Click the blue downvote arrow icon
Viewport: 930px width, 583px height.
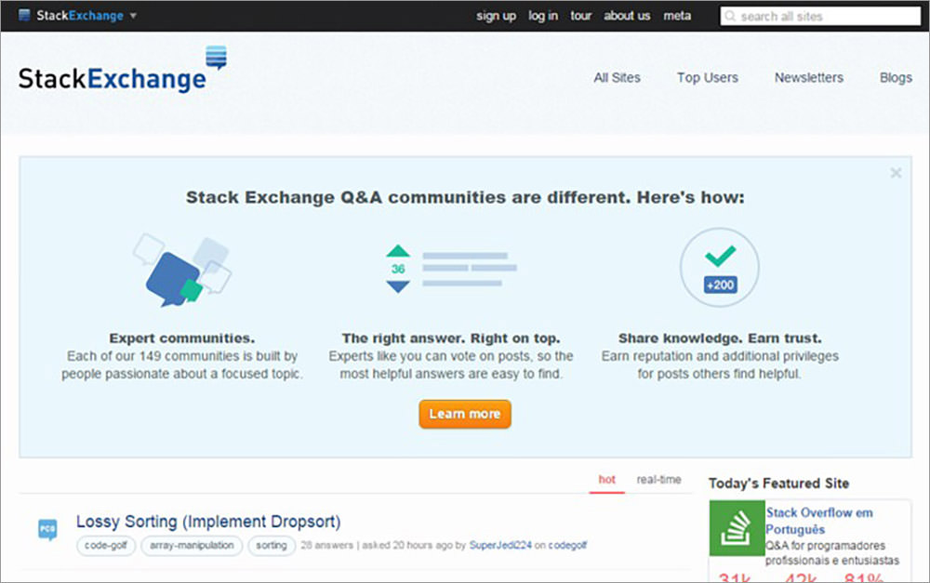coord(398,286)
